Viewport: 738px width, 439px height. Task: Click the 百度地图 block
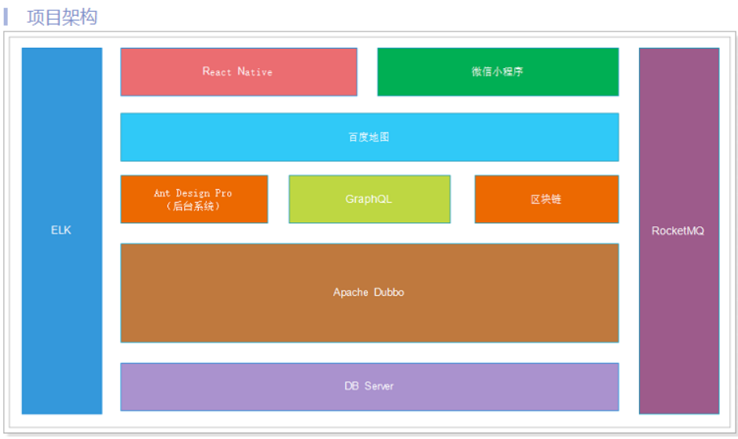369,137
